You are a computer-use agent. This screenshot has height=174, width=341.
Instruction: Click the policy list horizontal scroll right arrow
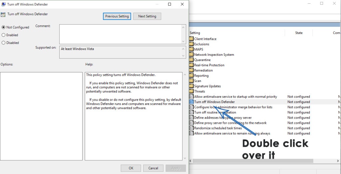coord(338,161)
